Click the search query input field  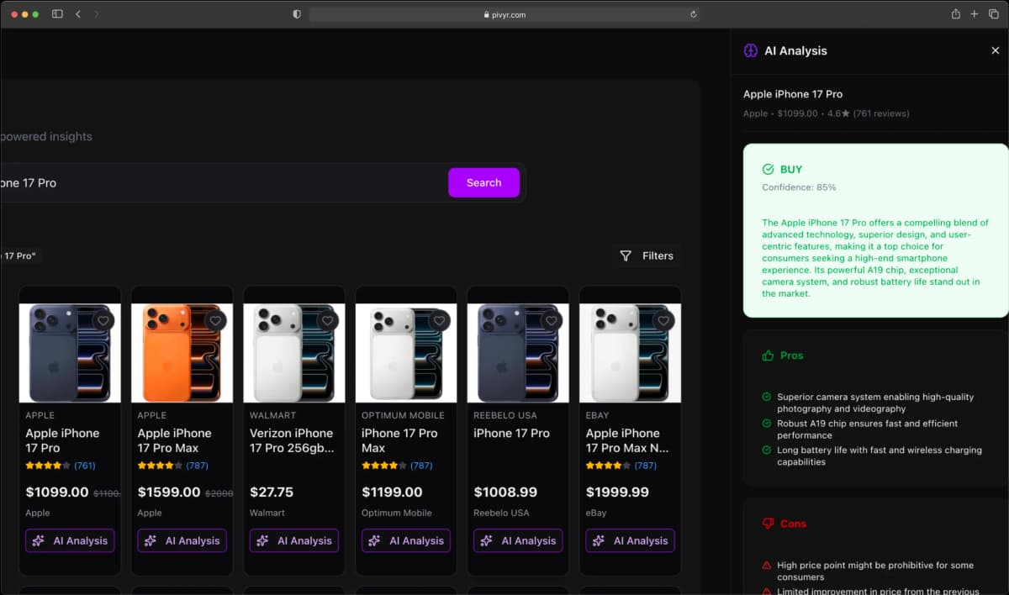coord(219,182)
